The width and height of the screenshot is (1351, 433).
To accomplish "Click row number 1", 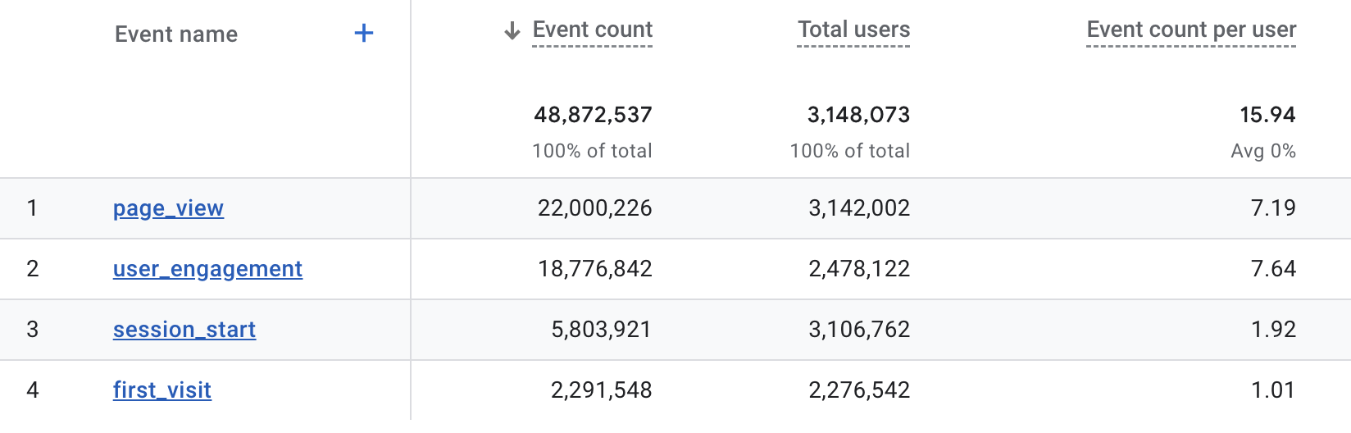I will click(32, 208).
